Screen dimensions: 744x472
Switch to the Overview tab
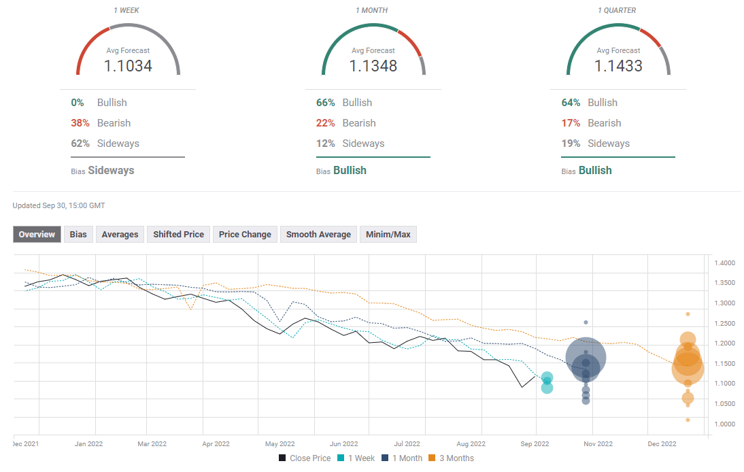pos(37,235)
